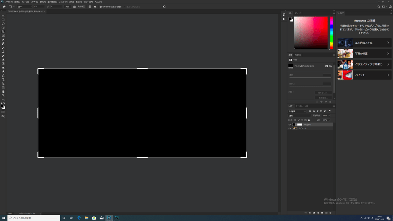
Task: Select the Eraser tool
Action: click(x=3, y=60)
